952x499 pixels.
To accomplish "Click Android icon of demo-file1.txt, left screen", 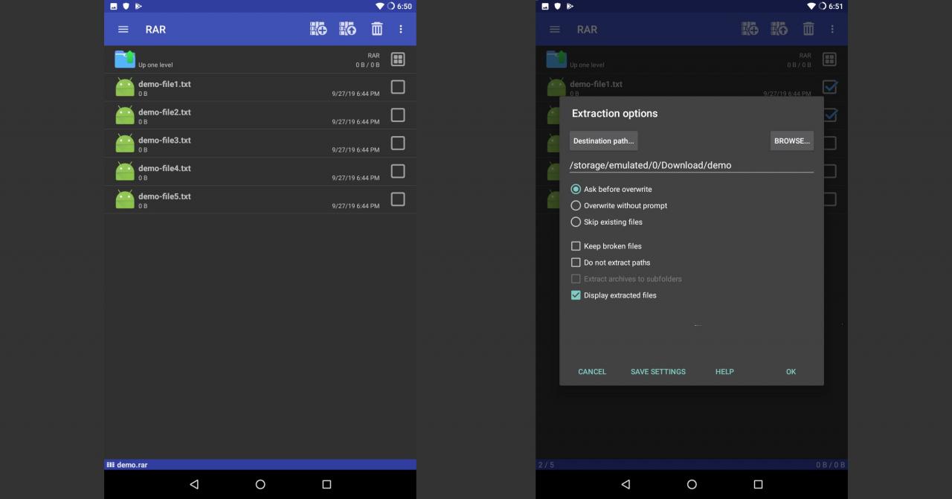I will pyautogui.click(x=125, y=87).
